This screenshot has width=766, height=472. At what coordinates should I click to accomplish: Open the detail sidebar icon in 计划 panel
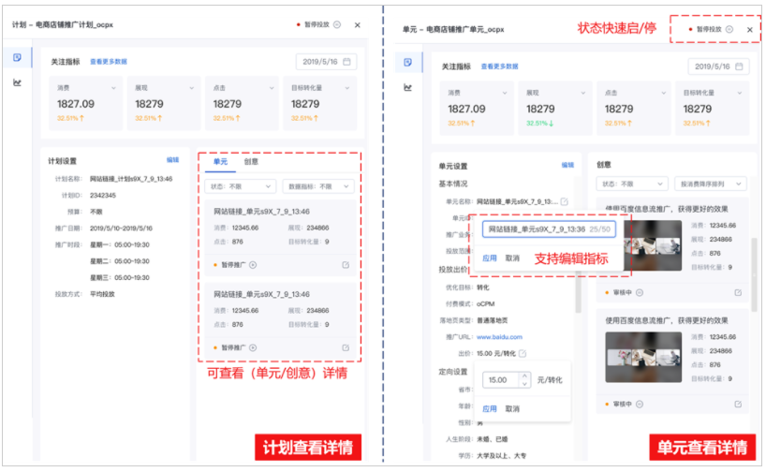tap(17, 58)
